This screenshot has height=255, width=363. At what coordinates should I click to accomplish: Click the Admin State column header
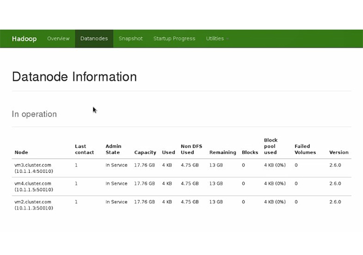pyautogui.click(x=114, y=149)
